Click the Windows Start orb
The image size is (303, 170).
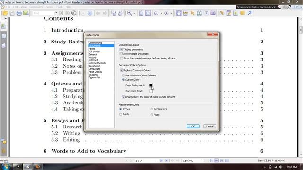point(5,167)
